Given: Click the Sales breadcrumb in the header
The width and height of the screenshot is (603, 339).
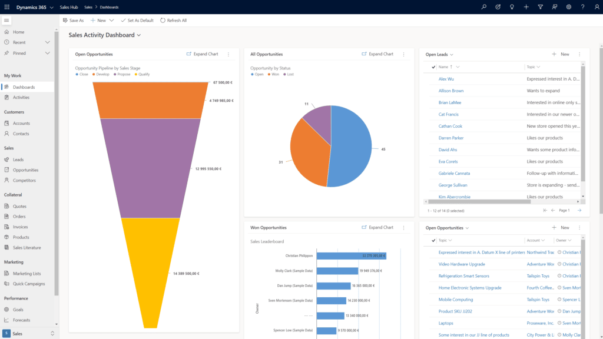Looking at the screenshot, I should point(88,7).
